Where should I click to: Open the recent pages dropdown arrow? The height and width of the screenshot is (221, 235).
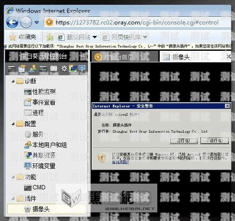pos(37,23)
